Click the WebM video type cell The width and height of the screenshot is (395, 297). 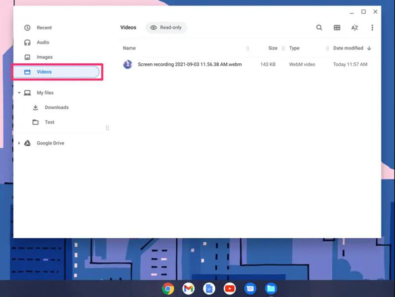click(x=302, y=65)
